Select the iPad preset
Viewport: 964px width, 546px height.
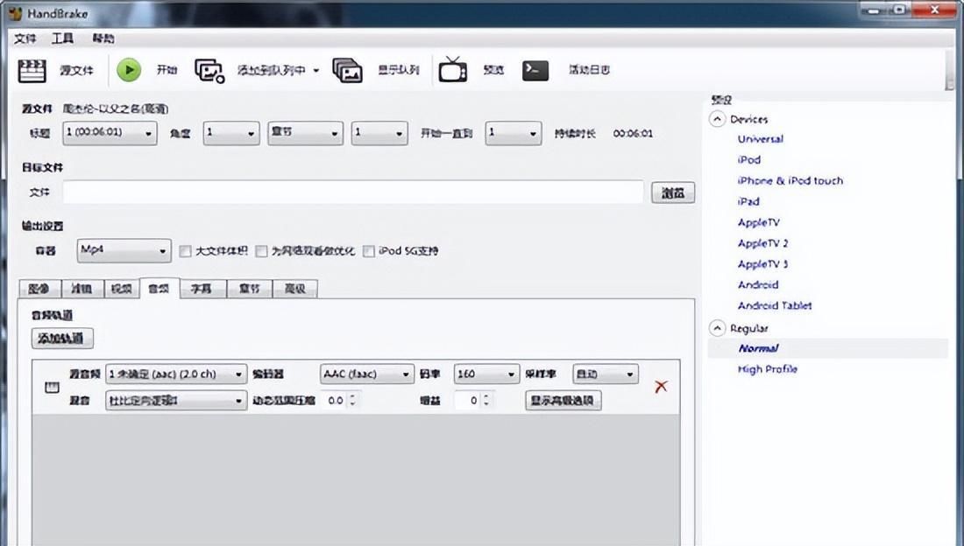coord(748,201)
